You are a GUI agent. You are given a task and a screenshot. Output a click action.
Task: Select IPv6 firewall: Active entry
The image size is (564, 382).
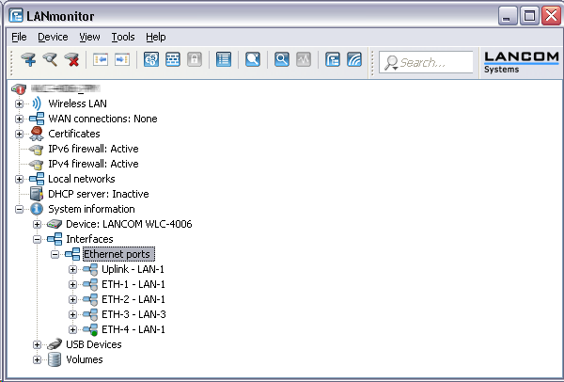coord(93,149)
